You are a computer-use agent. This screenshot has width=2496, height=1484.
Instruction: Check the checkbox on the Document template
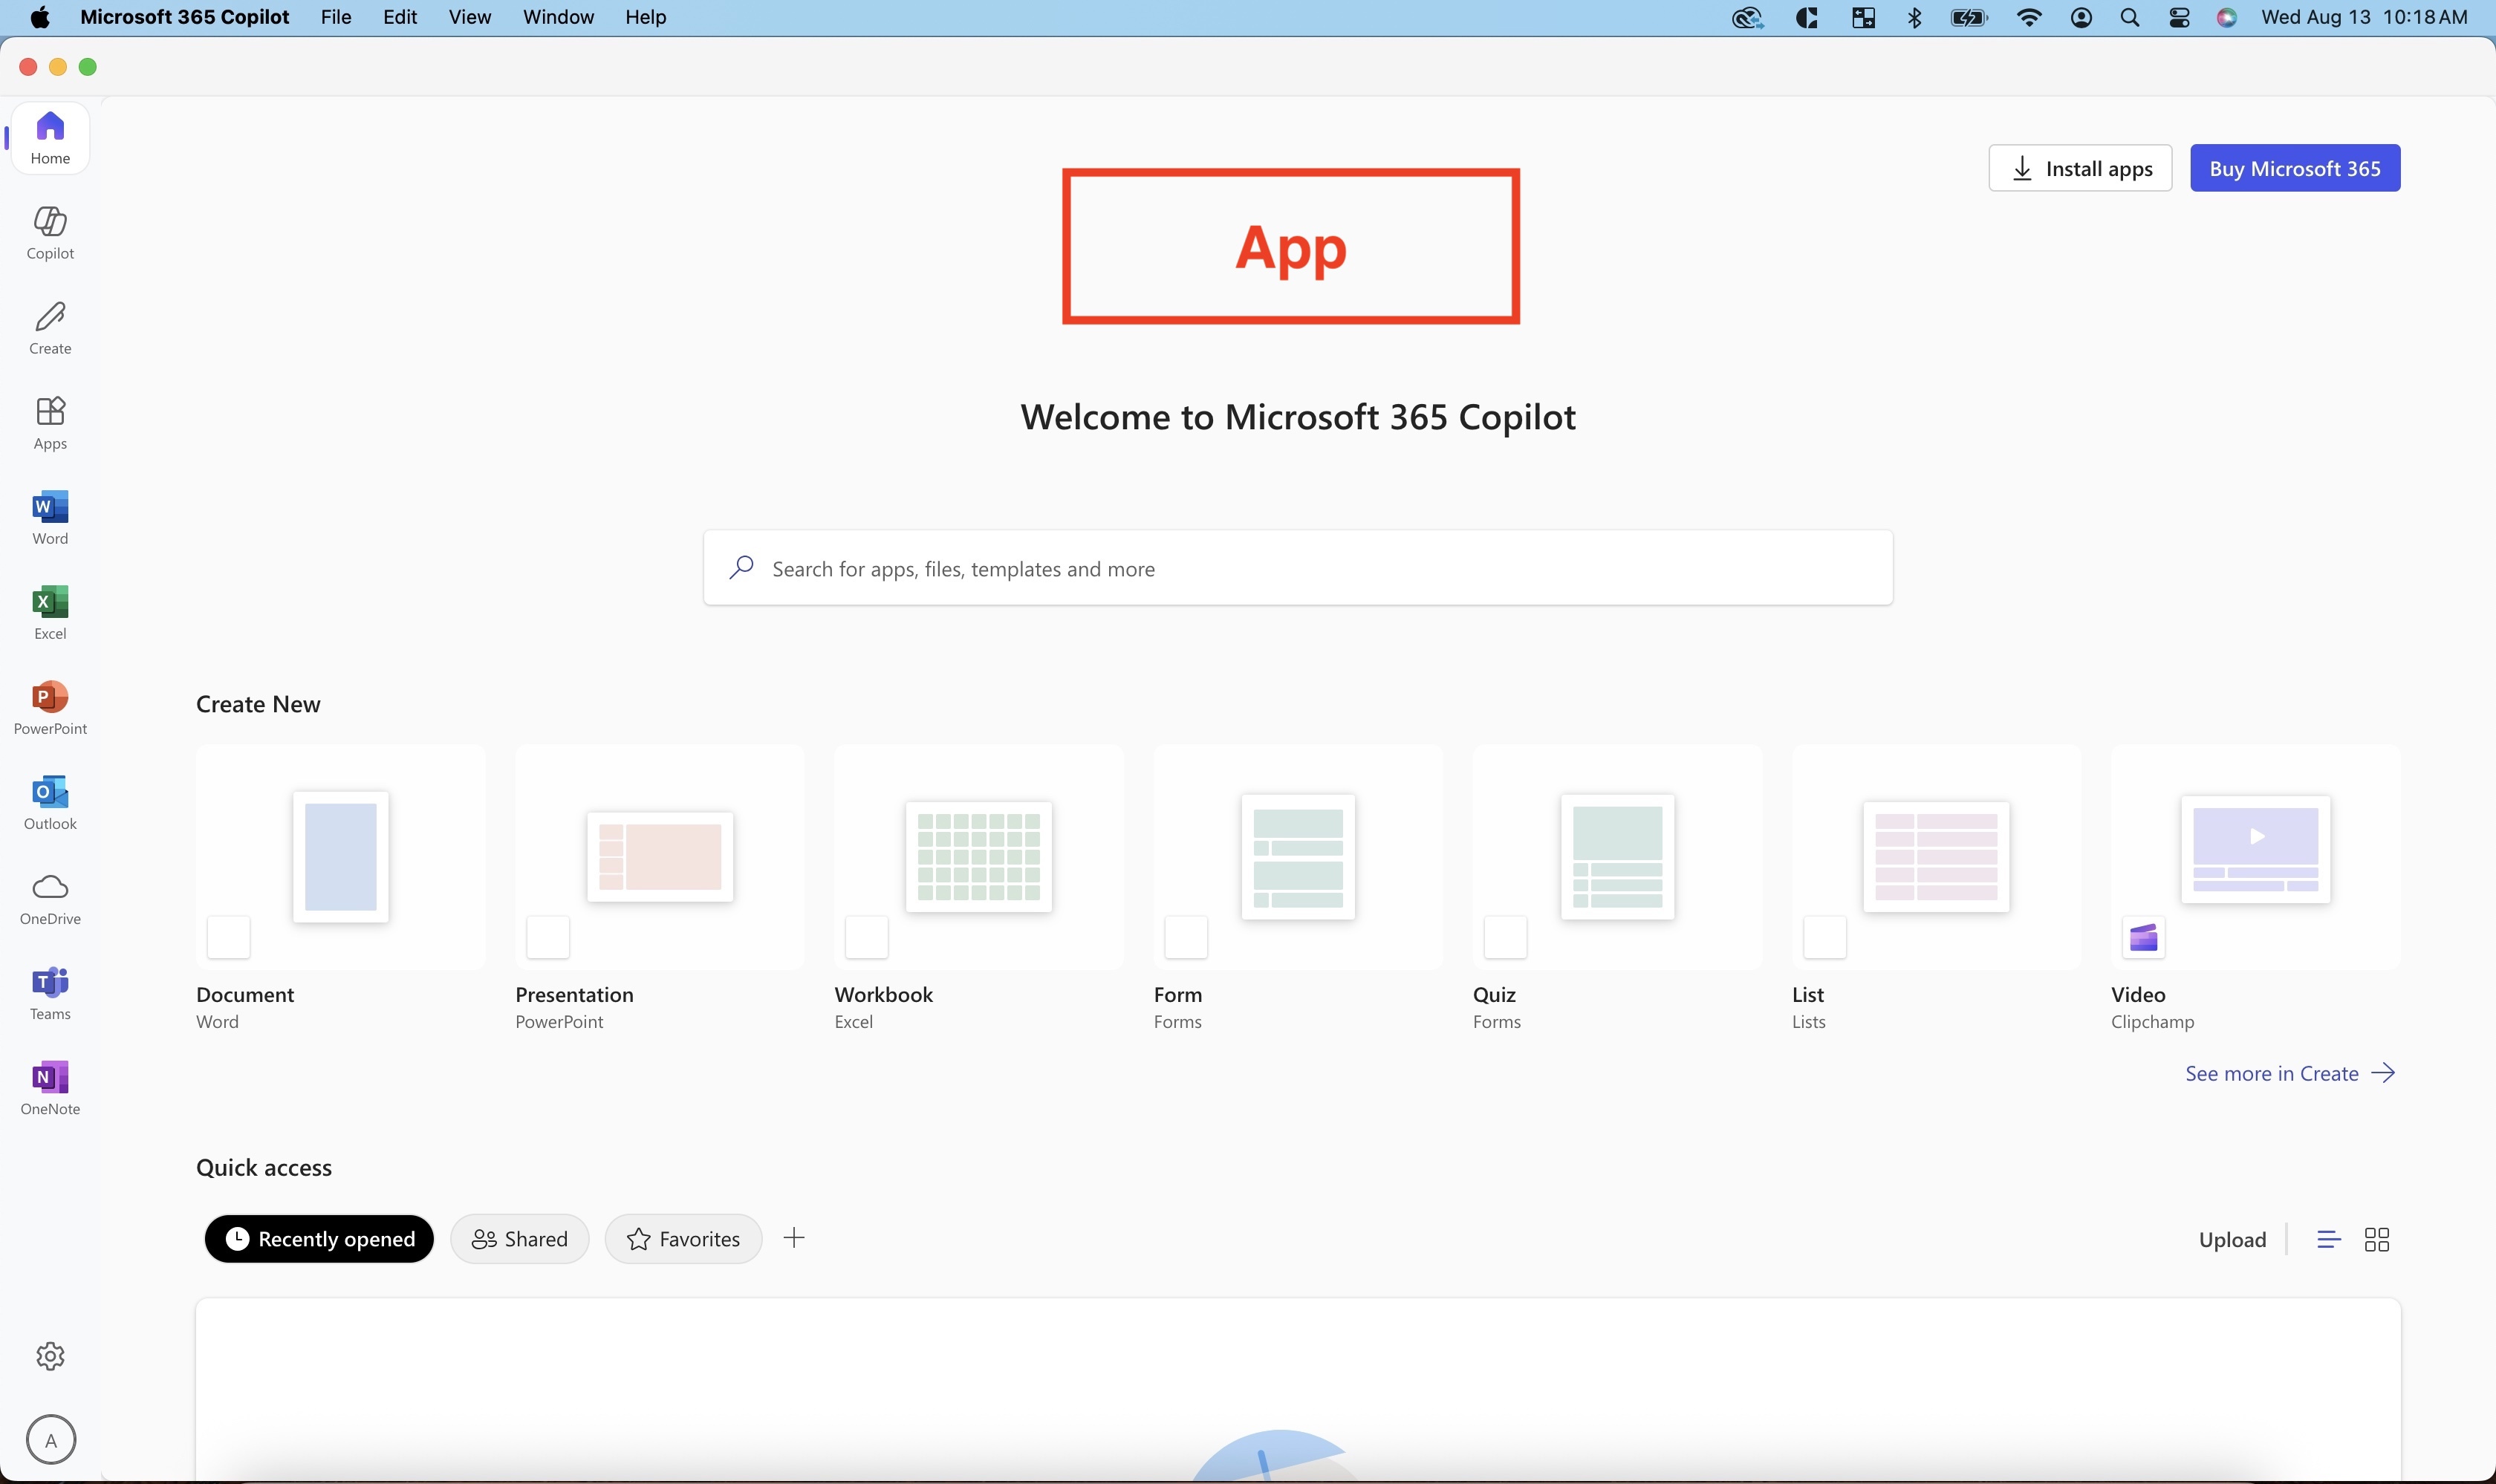228,937
